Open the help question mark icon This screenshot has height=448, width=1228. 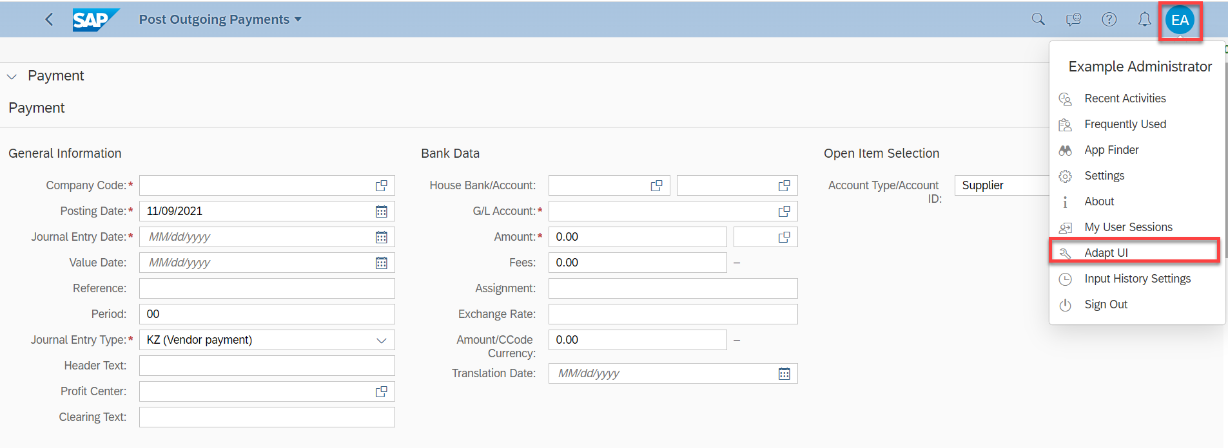tap(1109, 19)
